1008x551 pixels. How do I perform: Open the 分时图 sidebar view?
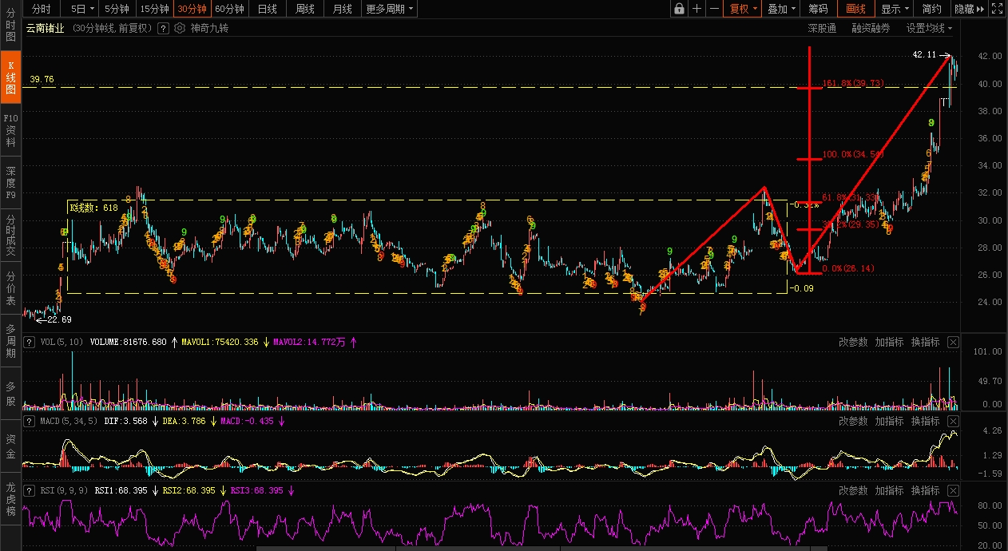pos(11,26)
